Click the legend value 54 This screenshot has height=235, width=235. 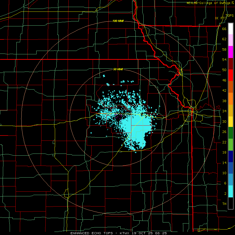(x=224, y=60)
